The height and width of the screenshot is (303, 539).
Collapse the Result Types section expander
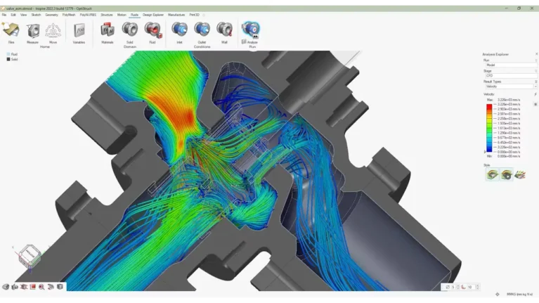535,82
